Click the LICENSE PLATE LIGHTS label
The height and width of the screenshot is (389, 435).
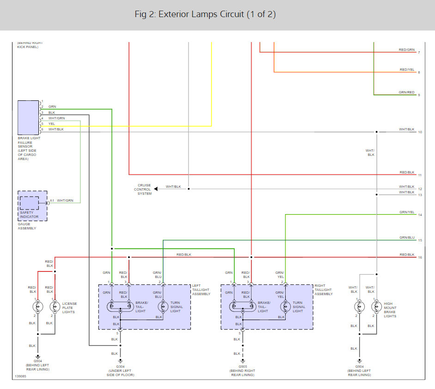(69, 308)
